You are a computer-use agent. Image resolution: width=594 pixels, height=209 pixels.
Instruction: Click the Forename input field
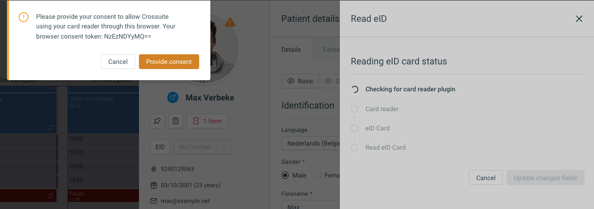(310, 205)
